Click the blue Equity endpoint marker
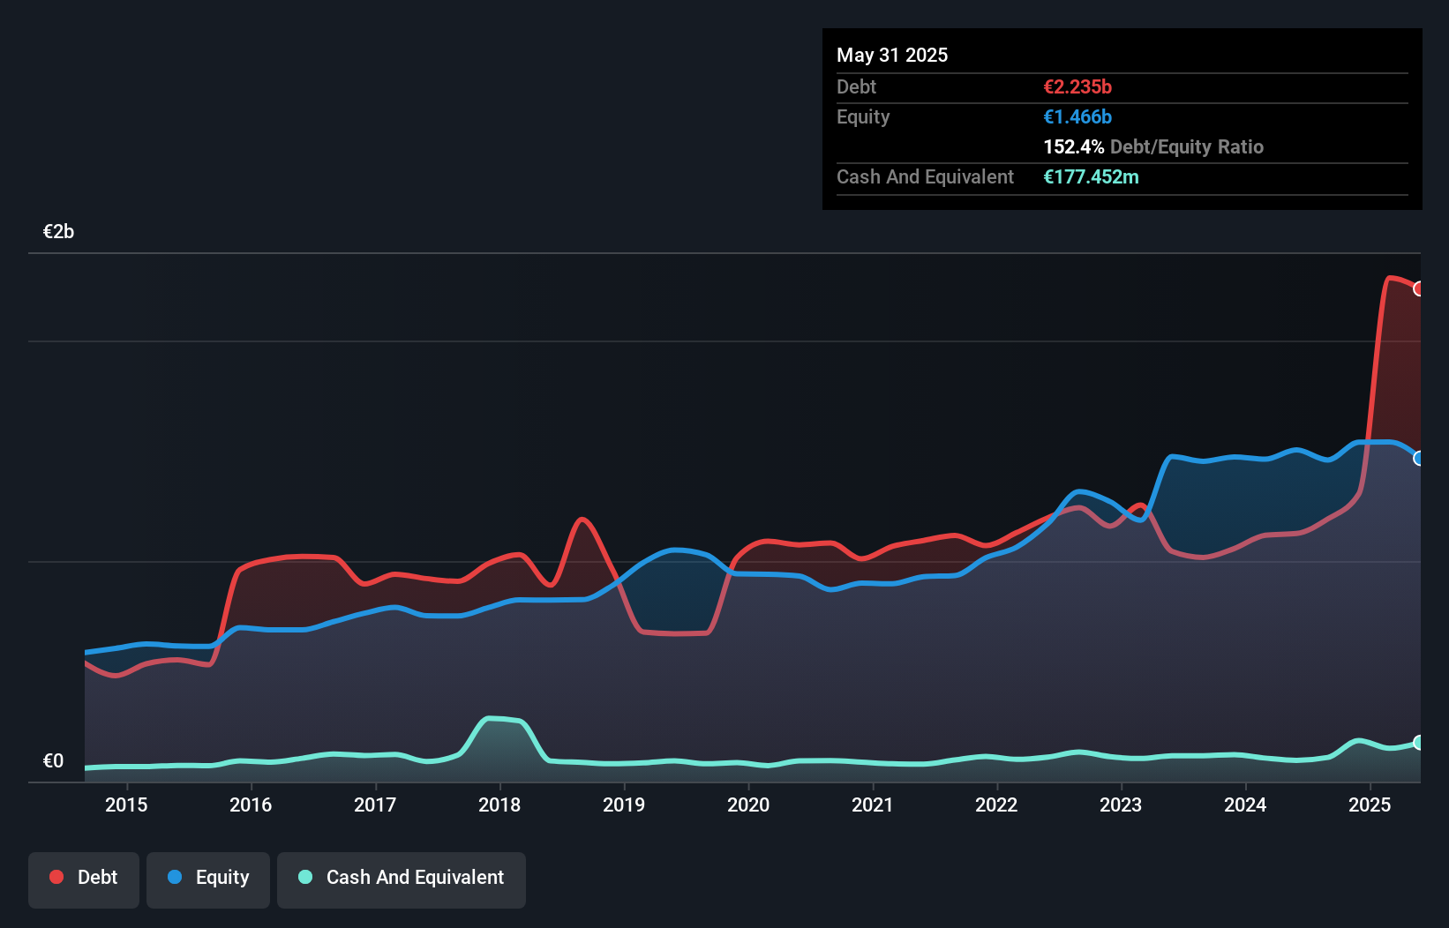The height and width of the screenshot is (928, 1449). tap(1419, 458)
